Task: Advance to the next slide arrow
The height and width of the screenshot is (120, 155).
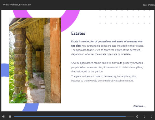Action: (151, 116)
